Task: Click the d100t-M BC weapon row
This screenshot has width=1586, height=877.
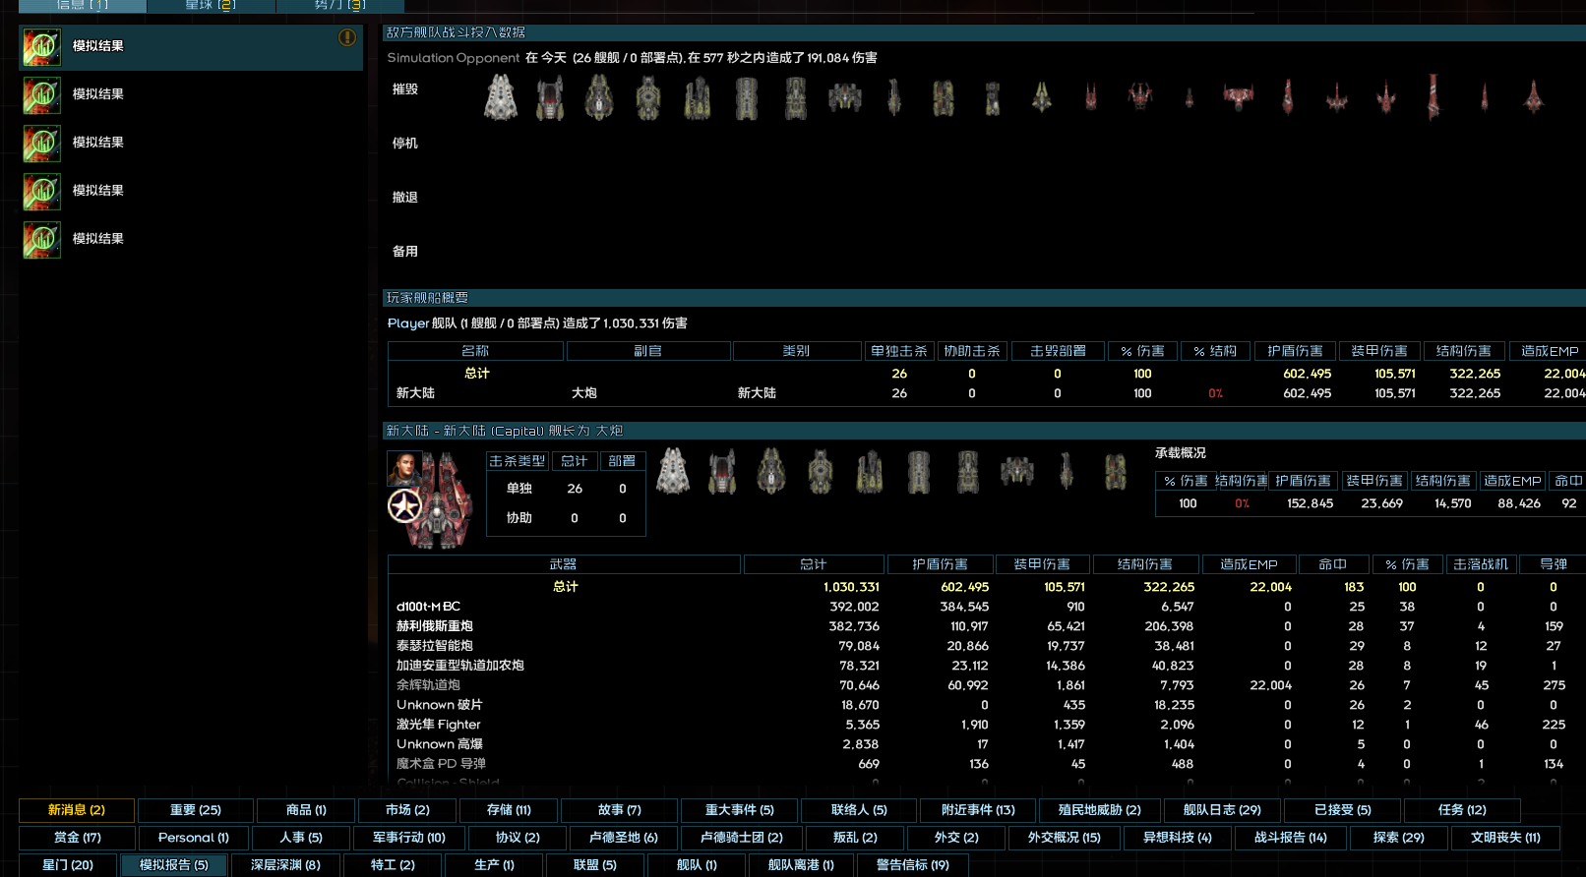Action: pos(987,607)
